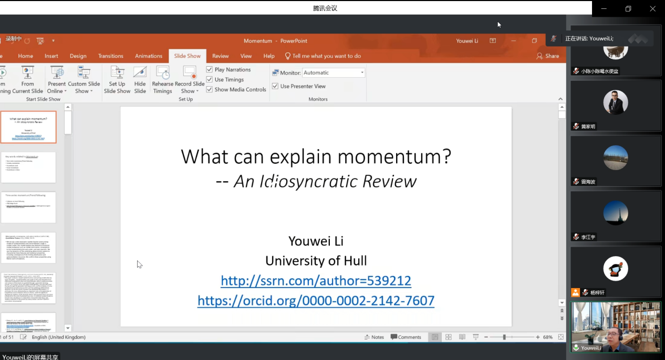Open the ssrn.com author link
Viewport: 665px width, 360px height.
coord(316,281)
